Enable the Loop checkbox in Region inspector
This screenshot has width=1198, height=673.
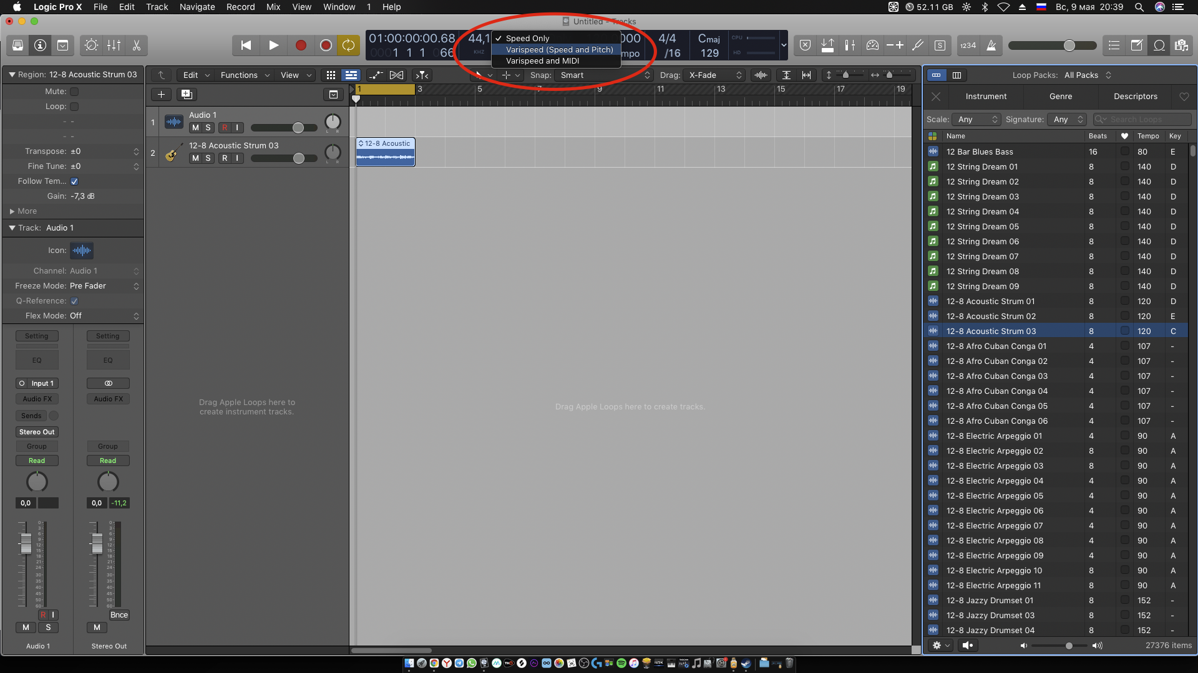pyautogui.click(x=74, y=107)
